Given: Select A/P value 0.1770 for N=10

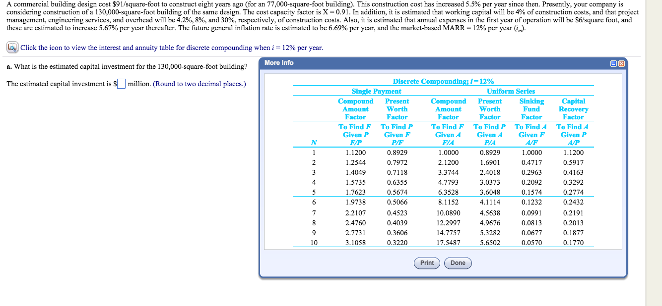Looking at the screenshot, I should coord(573,243).
